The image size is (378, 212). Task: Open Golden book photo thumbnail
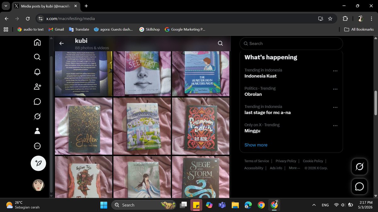point(83,126)
